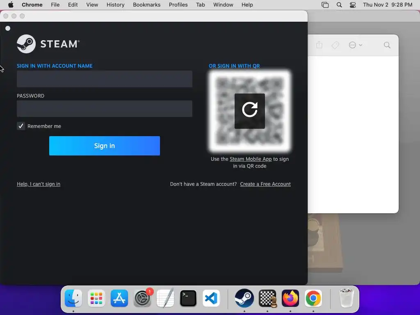420x315 pixels.
Task: Open the Edit menu
Action: [73, 5]
